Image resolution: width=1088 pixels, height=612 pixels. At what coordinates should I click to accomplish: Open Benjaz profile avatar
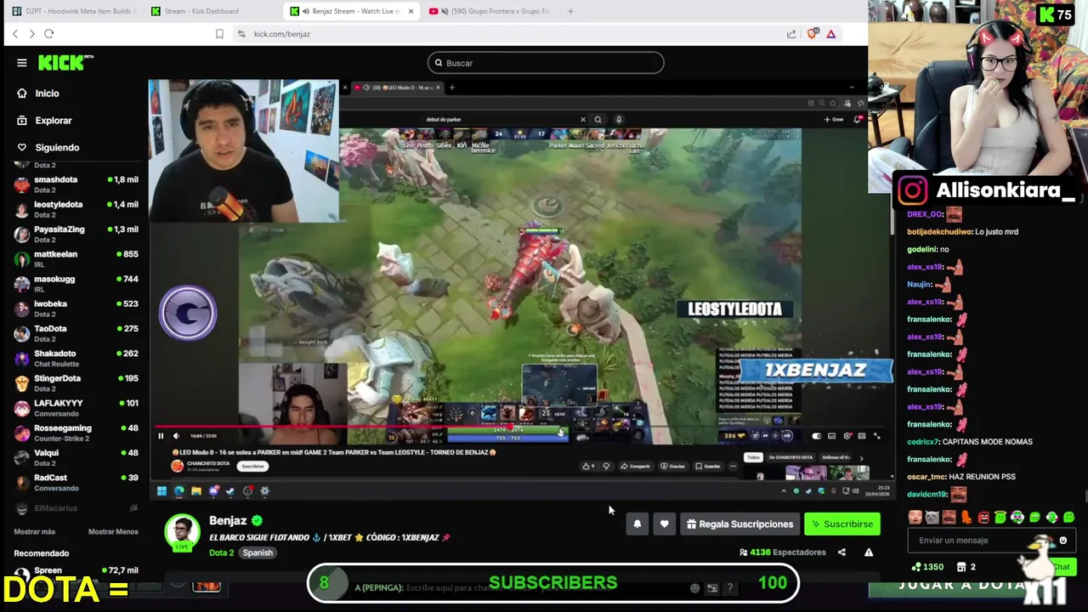point(182,532)
